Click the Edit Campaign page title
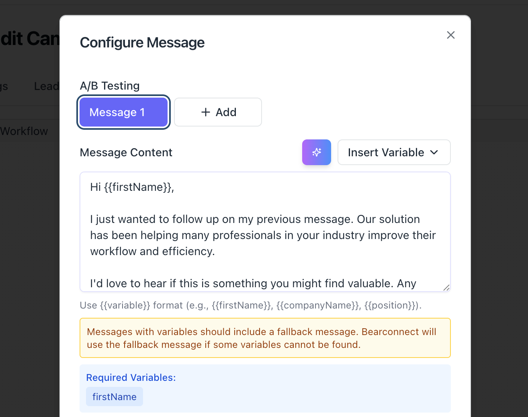This screenshot has width=528, height=417. [30, 39]
